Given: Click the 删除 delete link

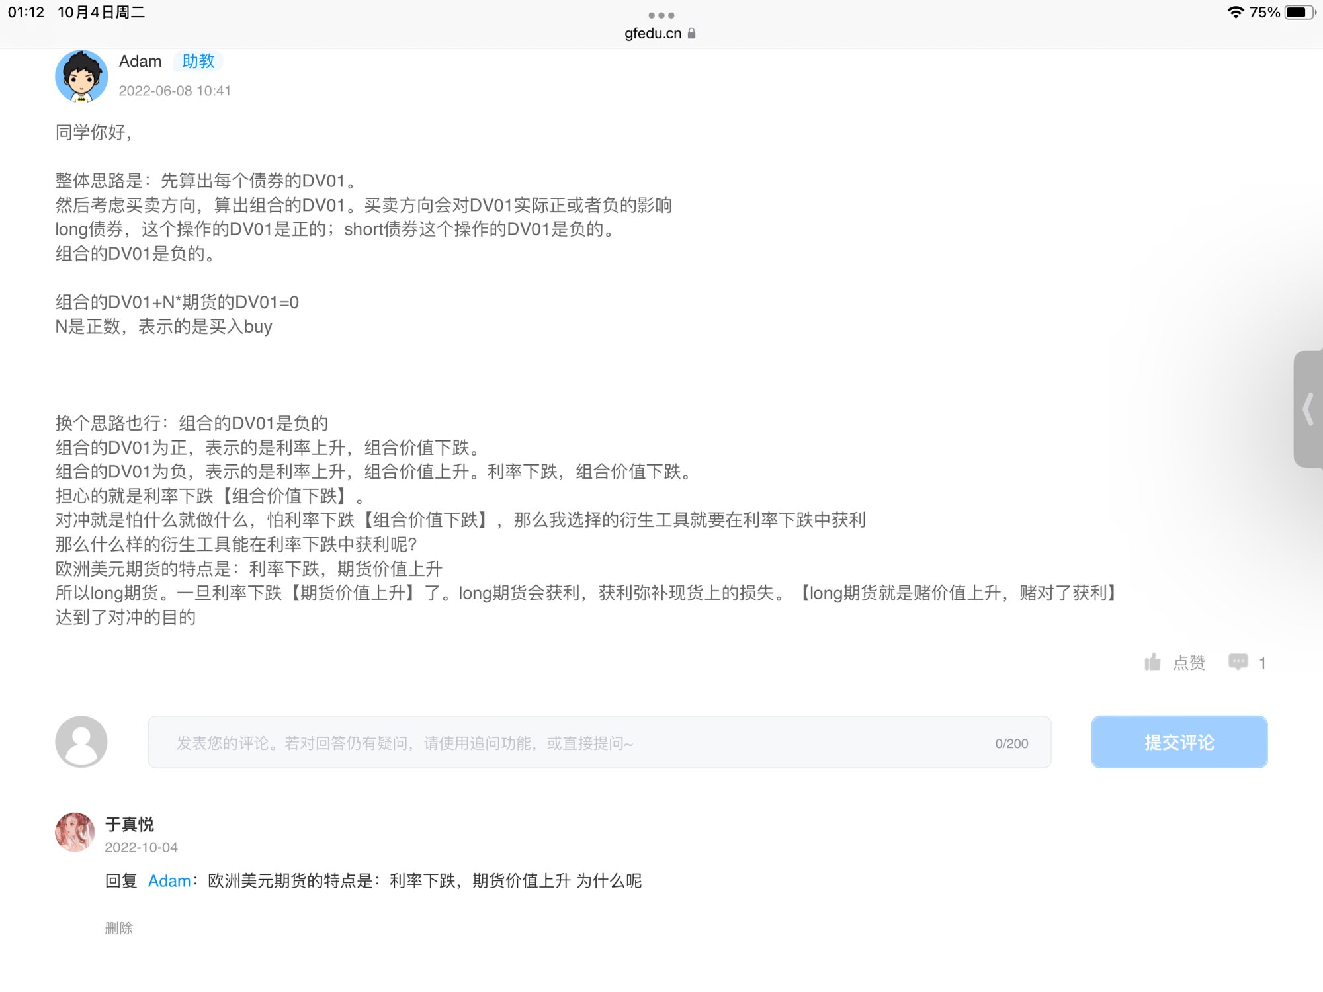Looking at the screenshot, I should point(119,928).
